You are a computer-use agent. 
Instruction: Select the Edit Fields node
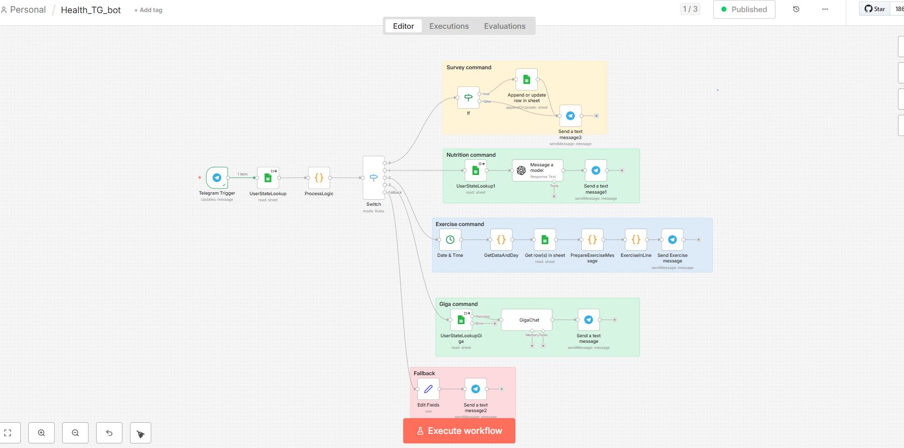point(428,389)
